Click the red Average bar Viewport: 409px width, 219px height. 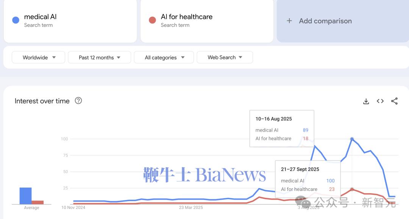click(x=37, y=202)
